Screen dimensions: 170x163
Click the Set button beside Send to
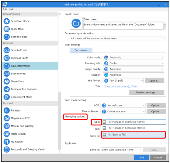[x=154, y=150]
